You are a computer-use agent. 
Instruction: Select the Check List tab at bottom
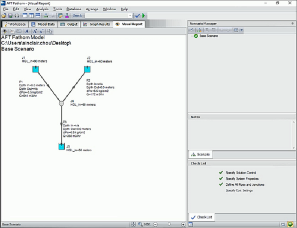[201, 217]
